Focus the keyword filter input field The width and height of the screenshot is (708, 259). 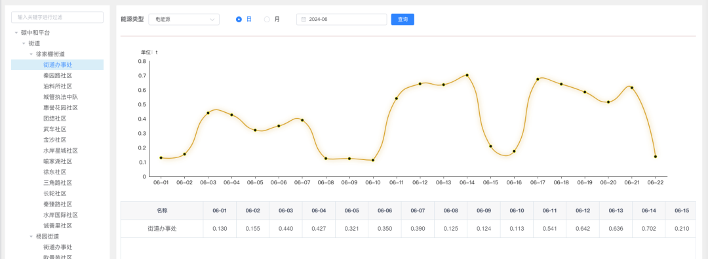point(57,17)
